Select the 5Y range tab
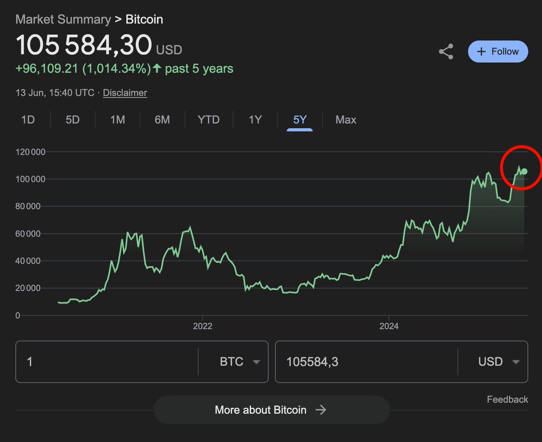This screenshot has height=442, width=542. 300,120
